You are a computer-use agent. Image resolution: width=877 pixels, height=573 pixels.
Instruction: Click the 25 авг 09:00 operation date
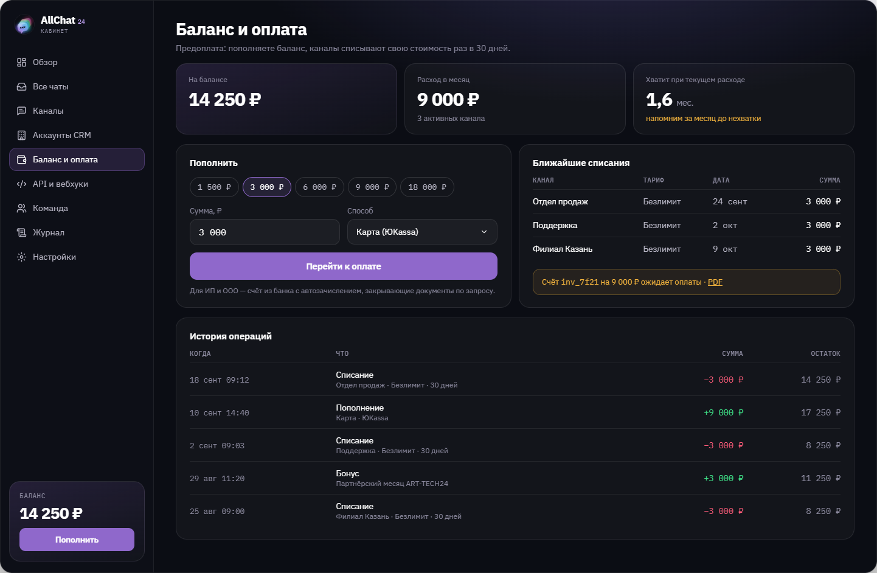tap(217, 512)
